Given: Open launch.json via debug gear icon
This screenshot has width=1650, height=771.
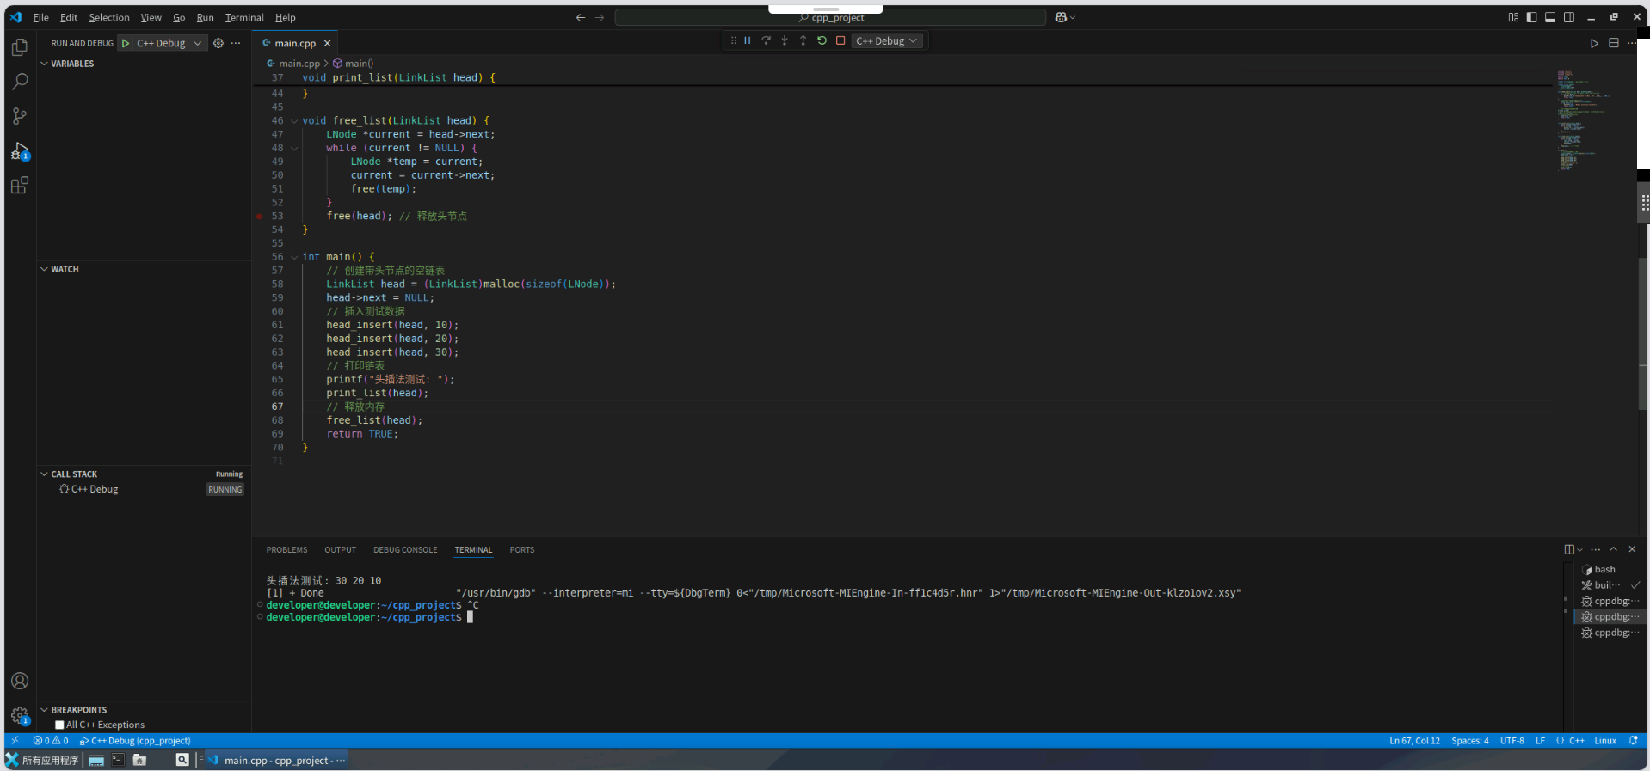Looking at the screenshot, I should tap(219, 43).
